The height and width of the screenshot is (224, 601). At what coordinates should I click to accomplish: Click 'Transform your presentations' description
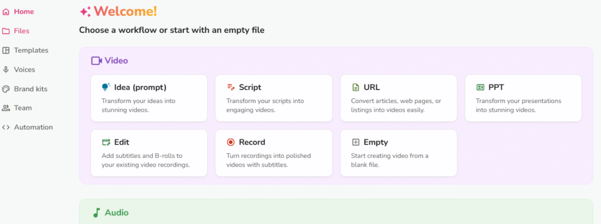(x=519, y=105)
